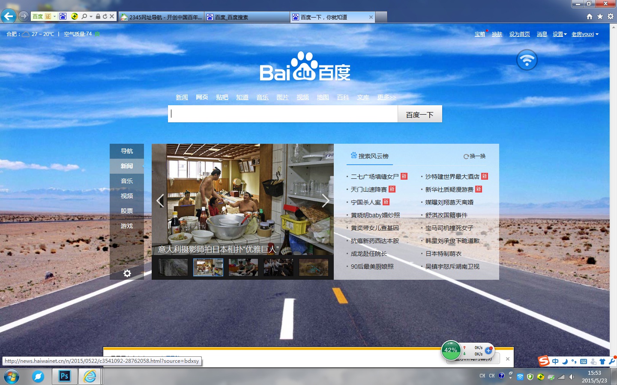Open Photoshop from the taskbar
617x385 pixels.
click(64, 376)
